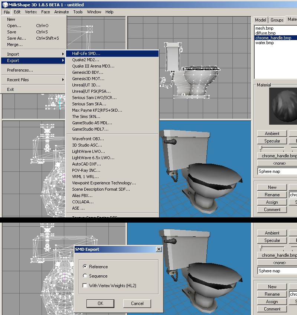
Task: Select 3D Studio ASC... export
Action: pos(112,145)
